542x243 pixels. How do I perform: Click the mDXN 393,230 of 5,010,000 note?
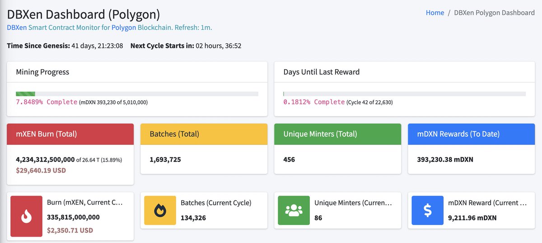point(113,103)
